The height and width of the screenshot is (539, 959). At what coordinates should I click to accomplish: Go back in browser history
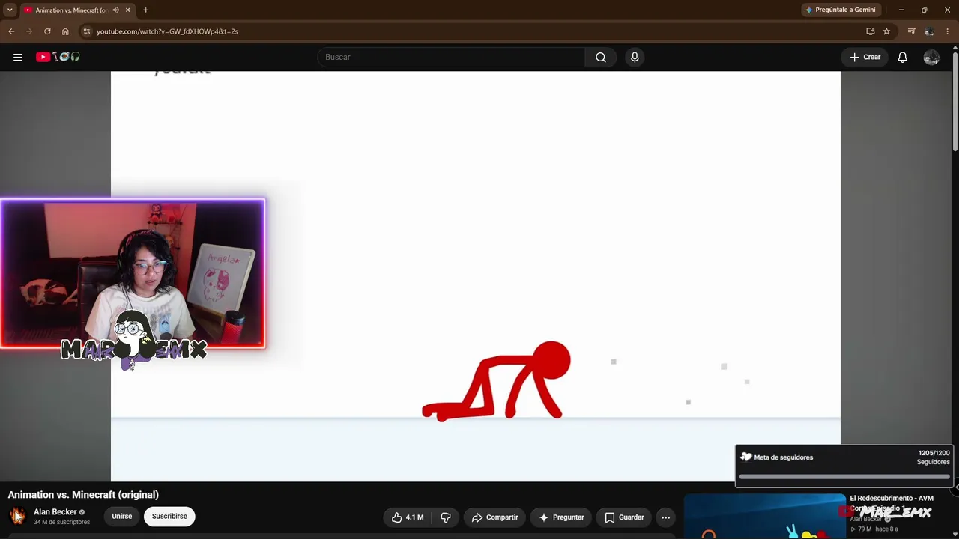tap(11, 31)
